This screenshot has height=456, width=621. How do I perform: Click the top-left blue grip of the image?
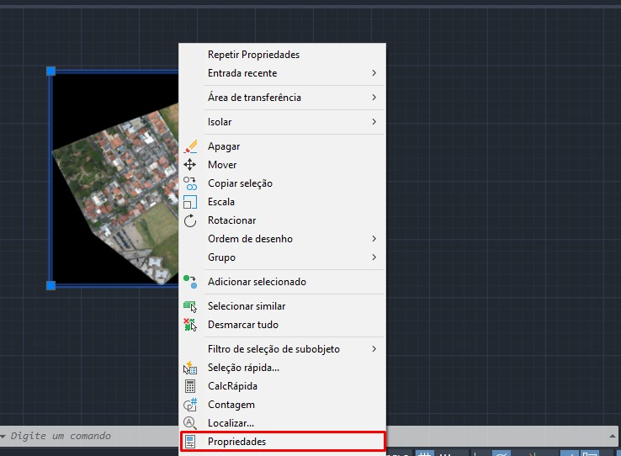coord(50,72)
